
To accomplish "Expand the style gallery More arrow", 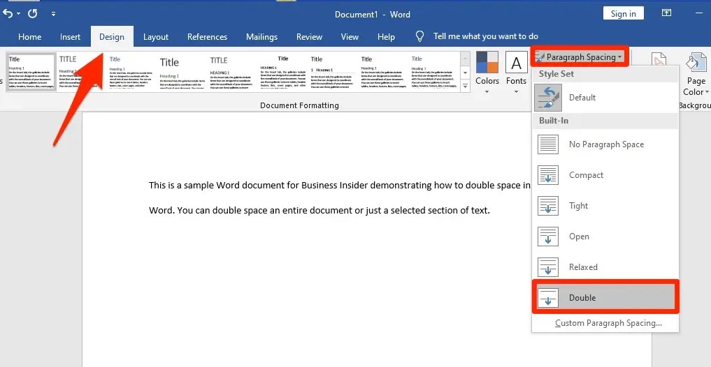I will (x=465, y=86).
